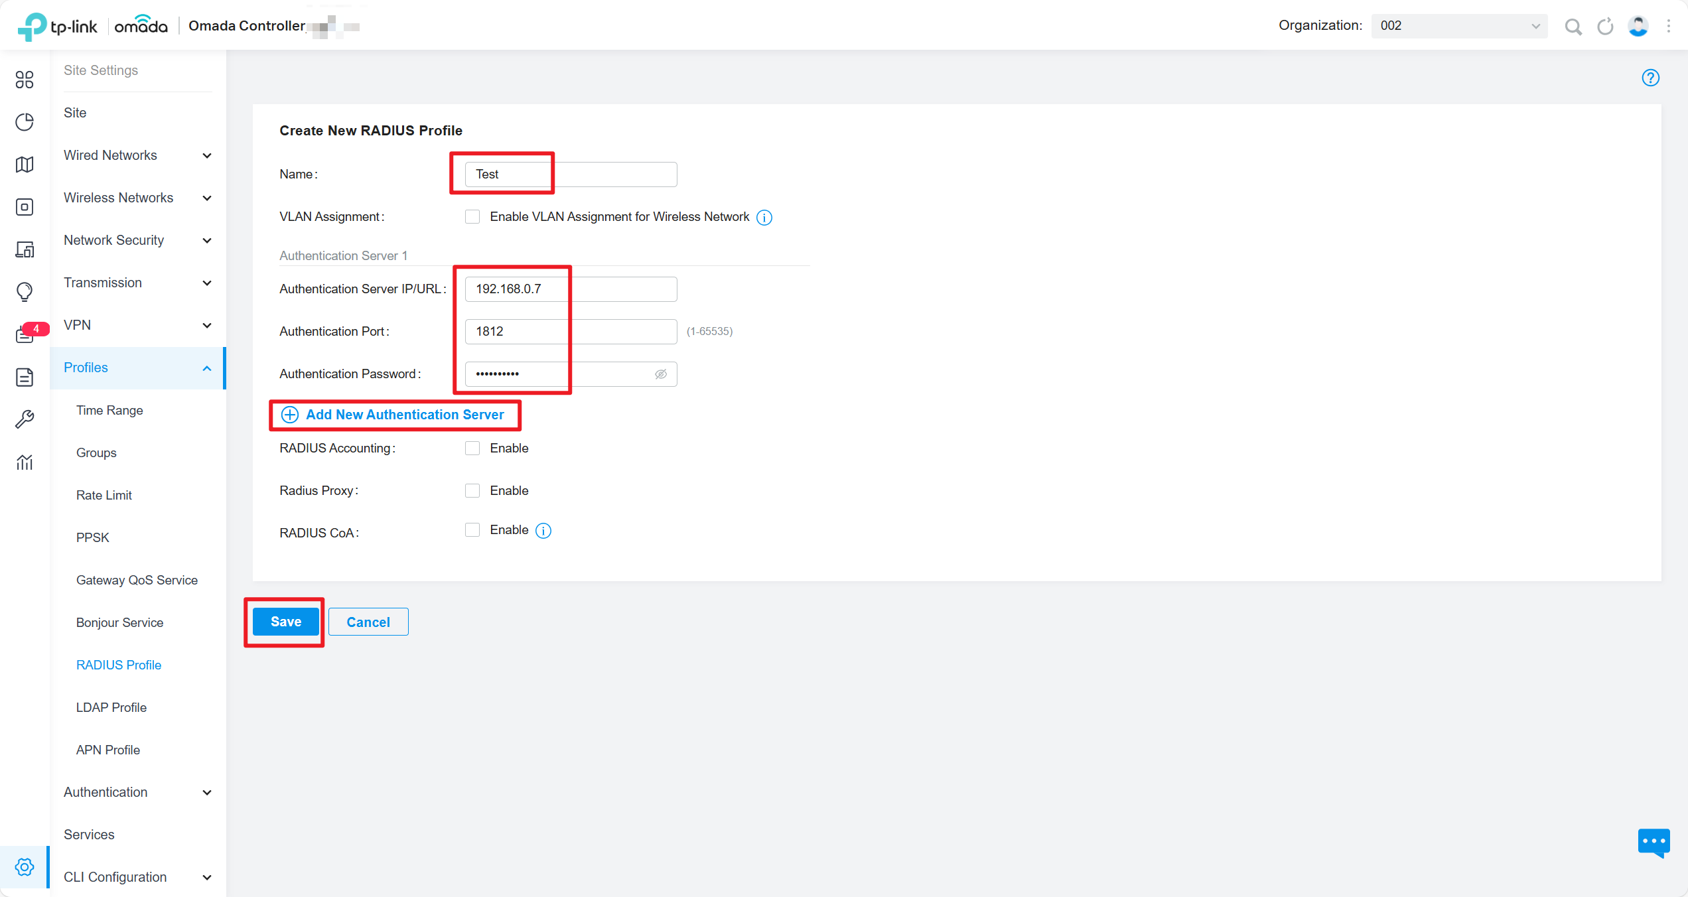Enable RADIUS CoA checkbox

472,530
